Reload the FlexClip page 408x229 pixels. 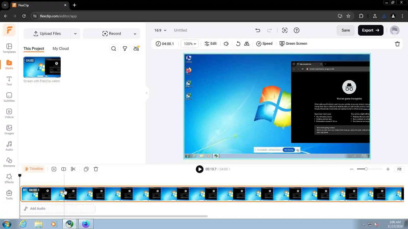click(x=24, y=16)
